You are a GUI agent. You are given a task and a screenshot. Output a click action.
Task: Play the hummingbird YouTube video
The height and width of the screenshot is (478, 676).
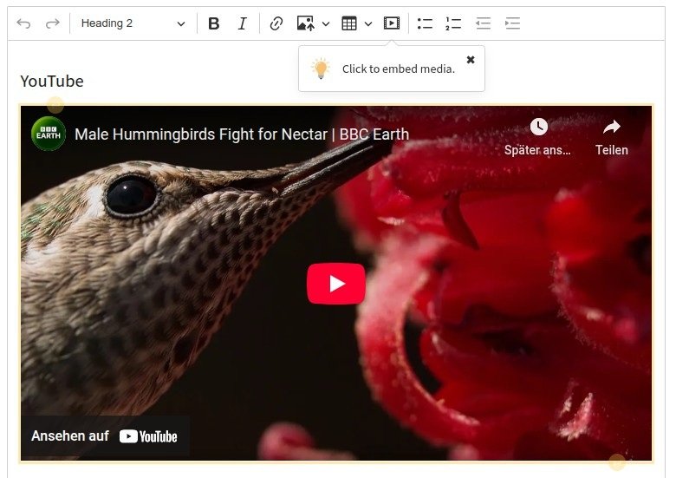tap(336, 284)
